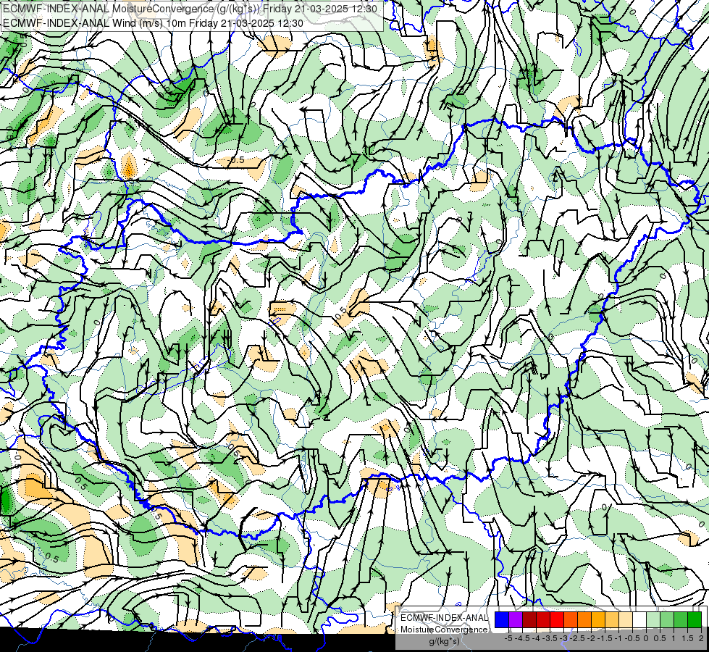The width and height of the screenshot is (709, 652).
Task: Select the light orange swatch between -1.5 and -1
Action: pos(612,619)
